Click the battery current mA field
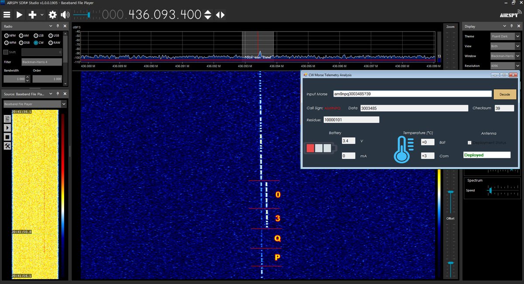The width and height of the screenshot is (524, 284). [x=348, y=156]
